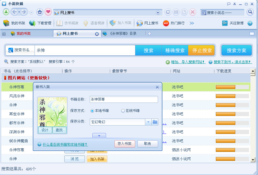Click 加入书架 in the toolbar
The height and width of the screenshot is (175, 258).
[121, 23]
